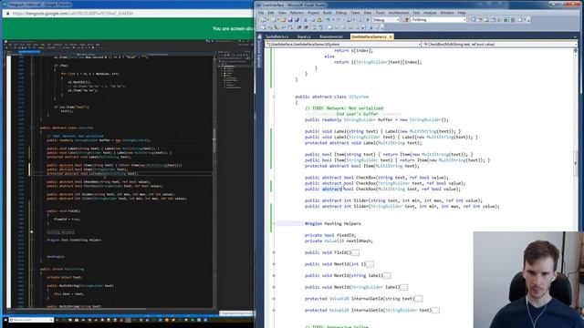Click Increase Line Indent icon

pos(306,27)
